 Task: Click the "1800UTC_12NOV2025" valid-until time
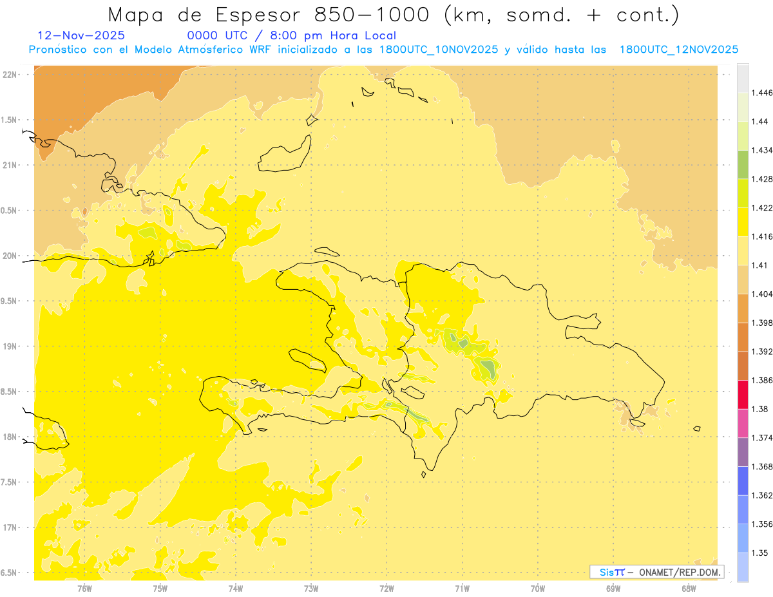(678, 50)
